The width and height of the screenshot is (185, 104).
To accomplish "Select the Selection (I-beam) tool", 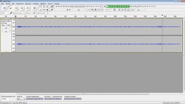I will pos(41,7).
